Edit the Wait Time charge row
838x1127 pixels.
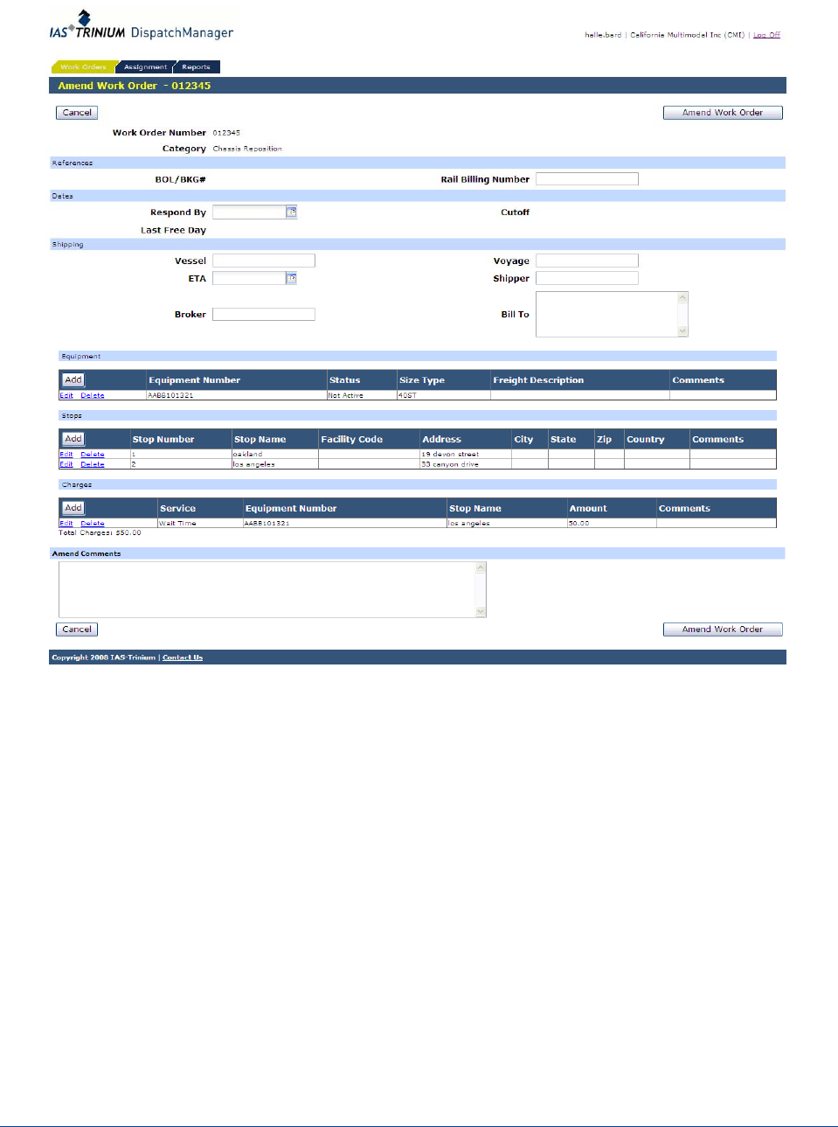(x=66, y=523)
